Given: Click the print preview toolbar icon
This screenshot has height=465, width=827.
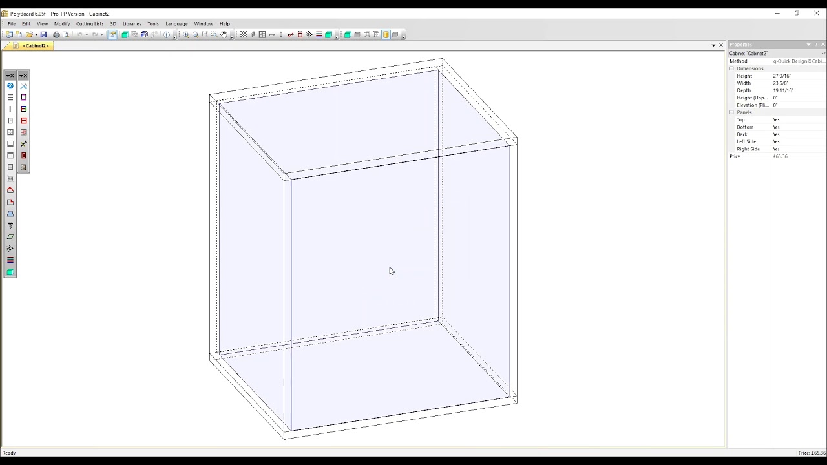Looking at the screenshot, I should tap(66, 35).
